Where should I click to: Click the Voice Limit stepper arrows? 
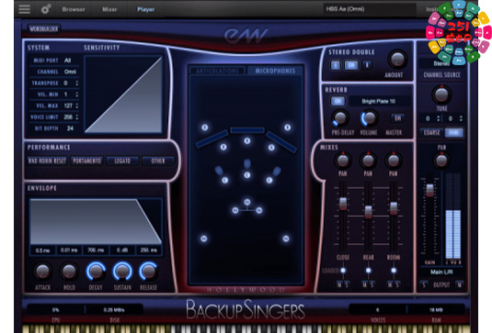(77, 117)
